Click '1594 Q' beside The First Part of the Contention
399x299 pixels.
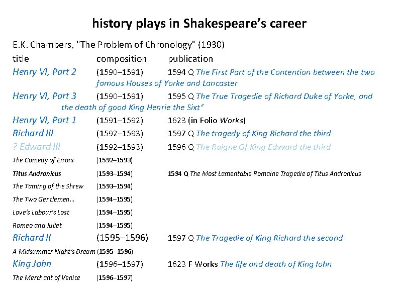point(181,72)
